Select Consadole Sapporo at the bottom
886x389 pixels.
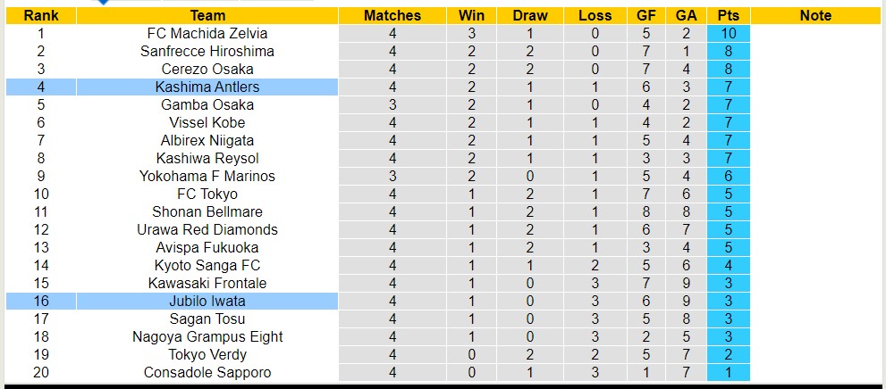pyautogui.click(x=207, y=372)
